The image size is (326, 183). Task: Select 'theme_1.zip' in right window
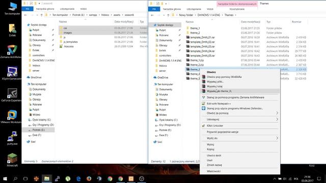[197, 60]
